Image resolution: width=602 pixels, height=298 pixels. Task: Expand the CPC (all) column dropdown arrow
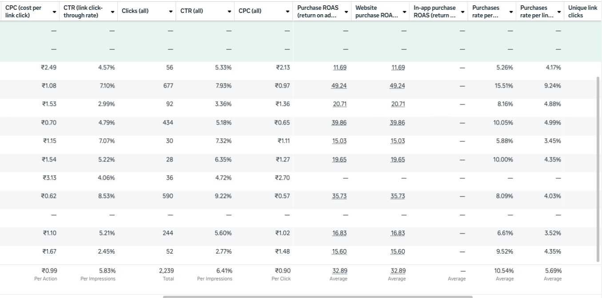(x=287, y=12)
